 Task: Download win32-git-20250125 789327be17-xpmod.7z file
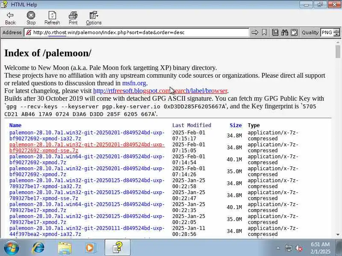[87, 219]
